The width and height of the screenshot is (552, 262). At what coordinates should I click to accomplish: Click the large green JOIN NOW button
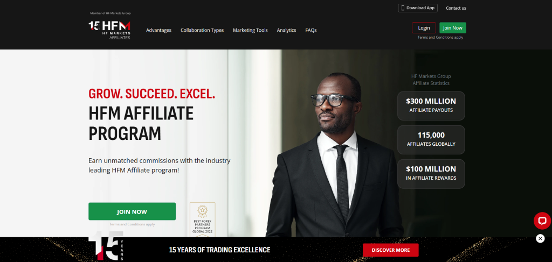click(x=132, y=211)
